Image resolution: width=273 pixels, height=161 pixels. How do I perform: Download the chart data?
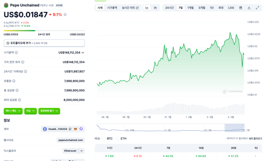point(249,8)
